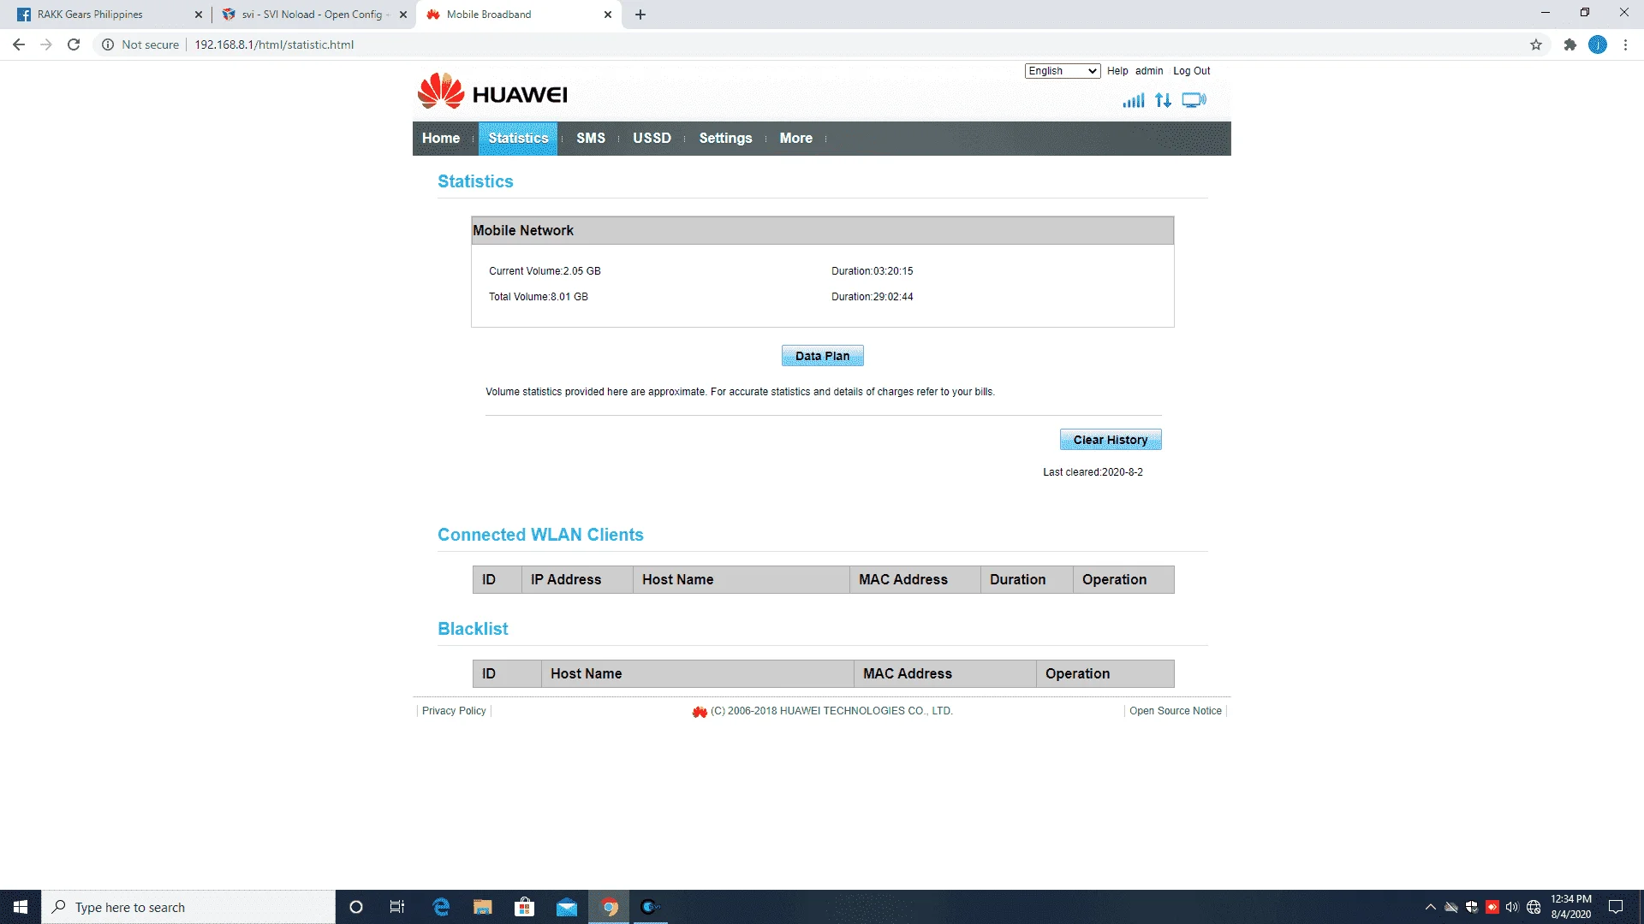Launch Microsoft Edge from taskbar

[441, 907]
